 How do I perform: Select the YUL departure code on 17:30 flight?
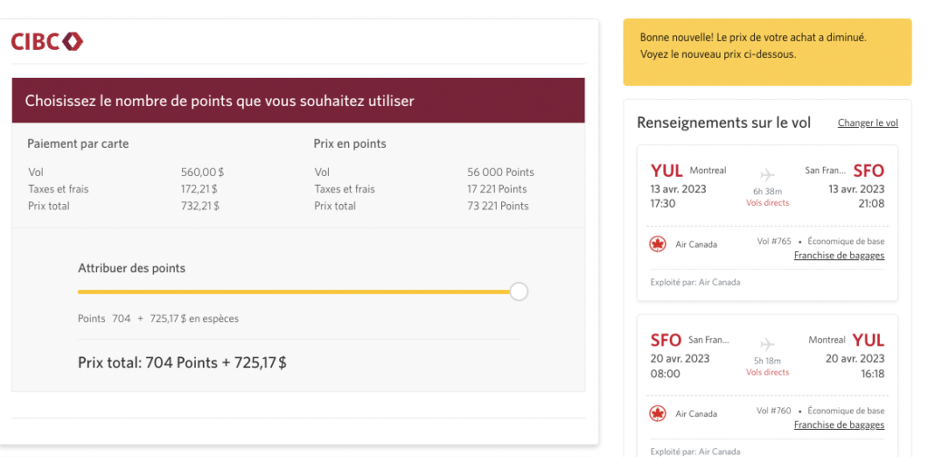(667, 171)
